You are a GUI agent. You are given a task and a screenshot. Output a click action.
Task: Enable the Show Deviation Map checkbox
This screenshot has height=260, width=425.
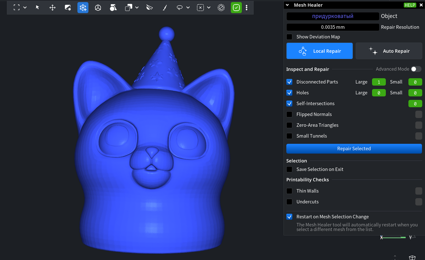[x=290, y=37]
